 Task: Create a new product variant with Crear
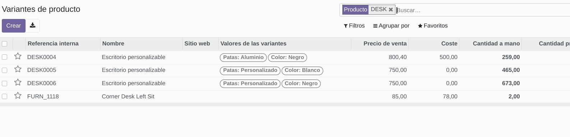click(14, 26)
